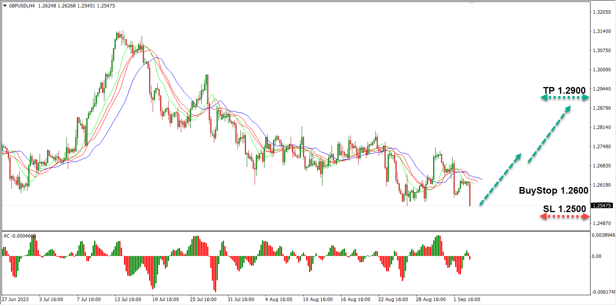Click the 31 Jul 16:00 time label
Viewport: 616px width, 305px height.
click(x=241, y=300)
